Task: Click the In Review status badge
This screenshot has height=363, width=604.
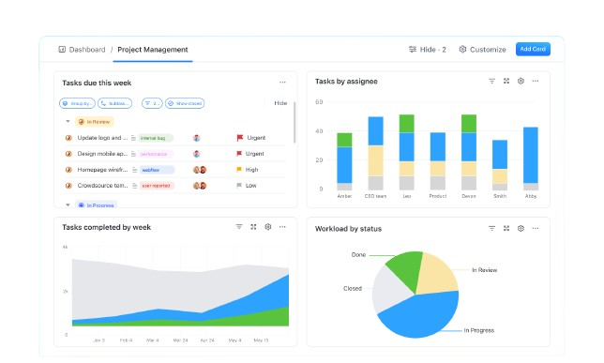Action: point(95,122)
